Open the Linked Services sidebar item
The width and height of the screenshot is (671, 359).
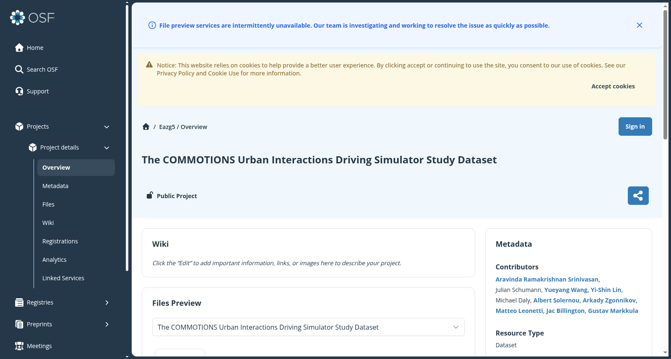tap(76, 278)
